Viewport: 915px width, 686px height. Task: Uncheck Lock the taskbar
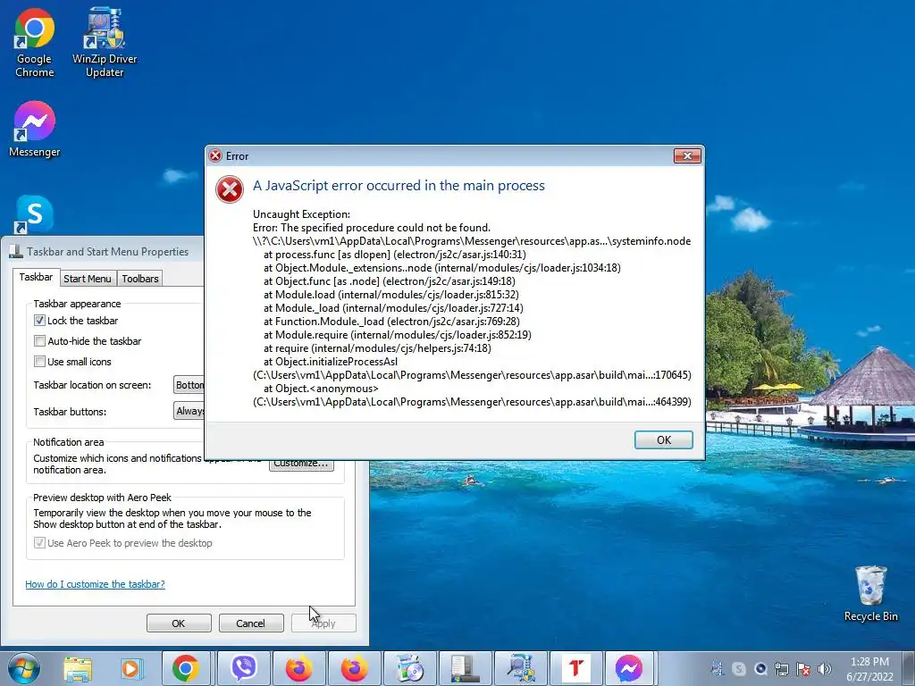[39, 321]
